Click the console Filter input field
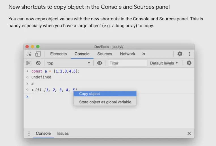The width and height of the screenshot is (216, 146). tap(128, 63)
